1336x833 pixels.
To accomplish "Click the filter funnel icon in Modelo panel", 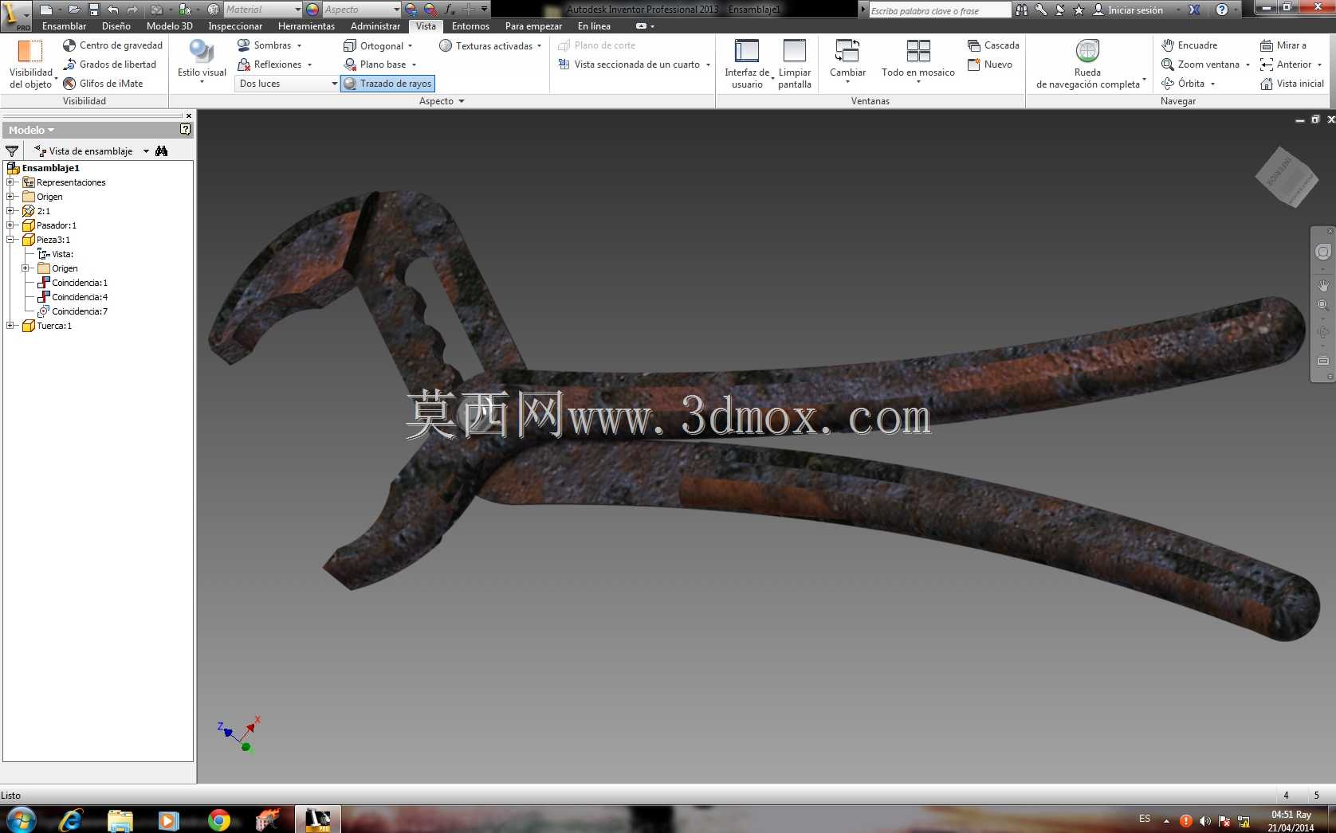I will click(x=12, y=151).
